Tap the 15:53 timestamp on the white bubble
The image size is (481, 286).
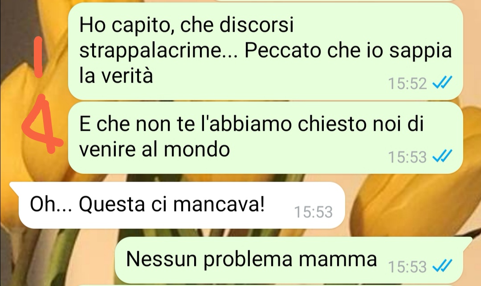[313, 212]
